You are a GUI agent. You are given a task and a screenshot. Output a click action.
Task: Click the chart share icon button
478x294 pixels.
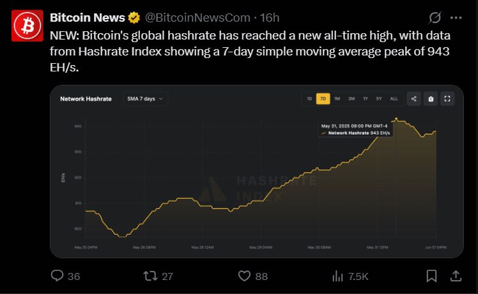pyautogui.click(x=413, y=99)
